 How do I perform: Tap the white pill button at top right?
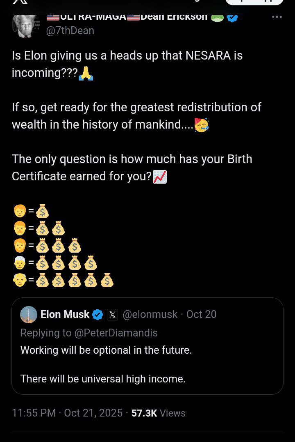tap(254, 2)
